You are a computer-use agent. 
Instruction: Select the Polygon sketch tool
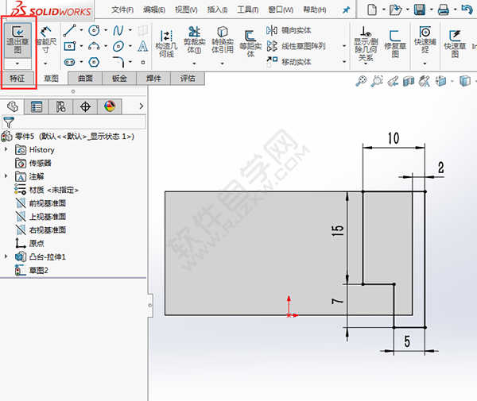[x=94, y=62]
